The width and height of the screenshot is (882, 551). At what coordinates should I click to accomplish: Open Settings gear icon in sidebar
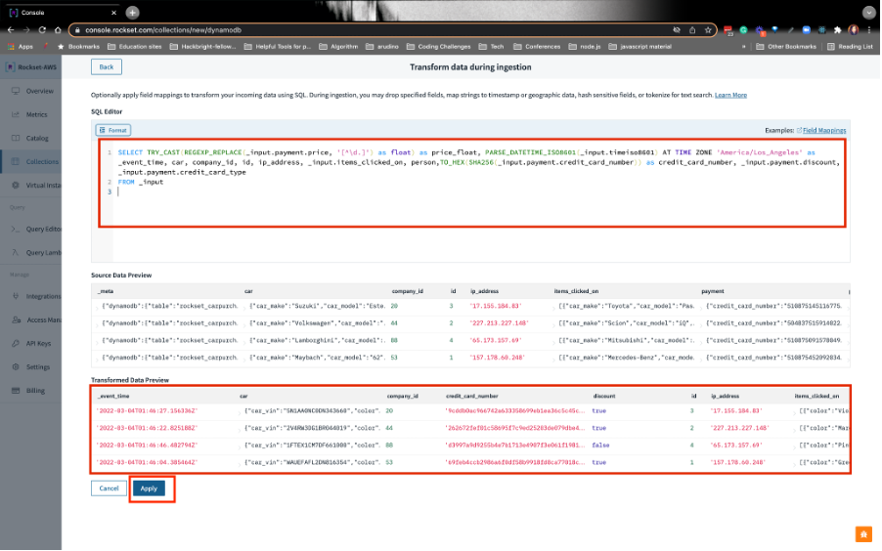16,367
